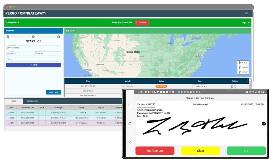The image size is (273, 165).
Task: Click the United States label on map
Action: [133, 52]
